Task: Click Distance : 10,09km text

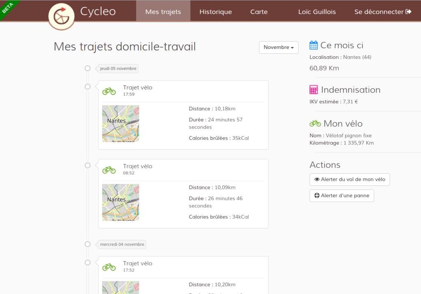Action: 212,187
